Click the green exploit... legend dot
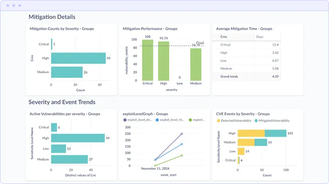This screenshot has height=184, width=329. (190, 120)
